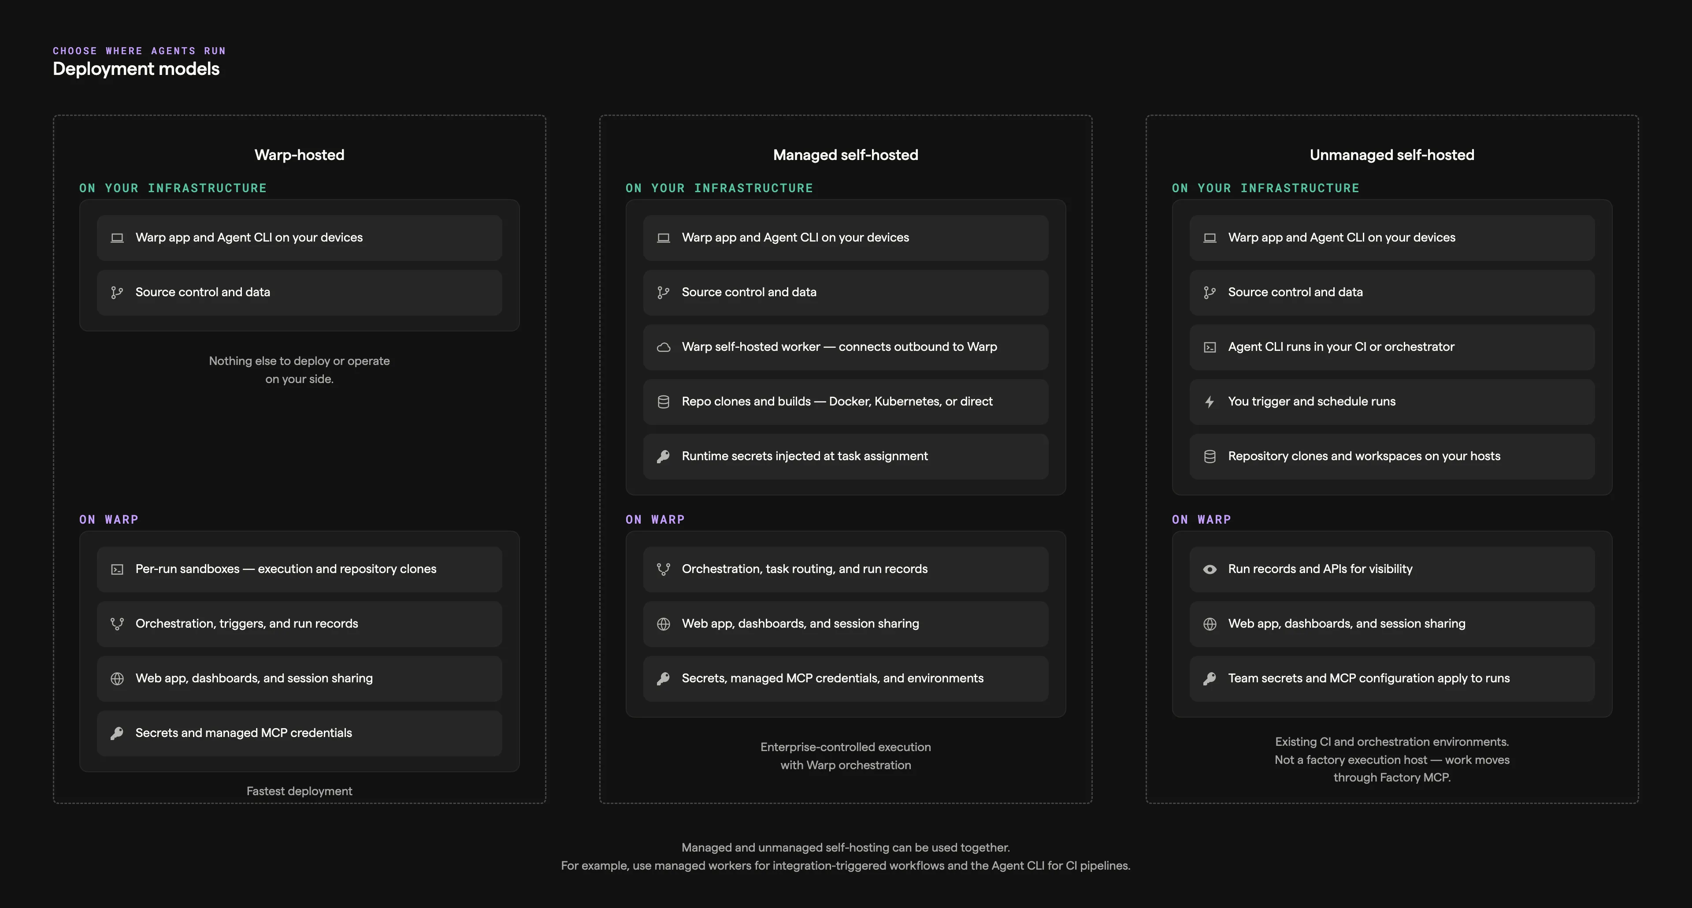1692x908 pixels.
Task: Click the key icon beside Secrets and managed MCP credentials
Action: (x=117, y=733)
